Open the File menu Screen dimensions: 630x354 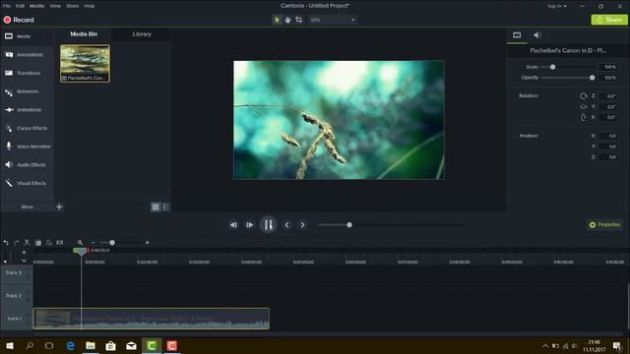click(x=7, y=6)
